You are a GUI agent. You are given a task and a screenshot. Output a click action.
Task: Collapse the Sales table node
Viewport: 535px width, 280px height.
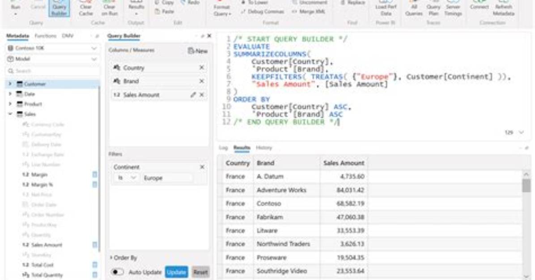(10, 114)
